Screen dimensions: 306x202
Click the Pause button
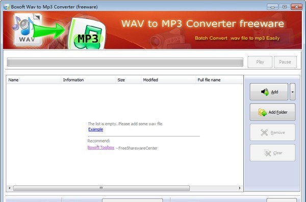(285, 62)
